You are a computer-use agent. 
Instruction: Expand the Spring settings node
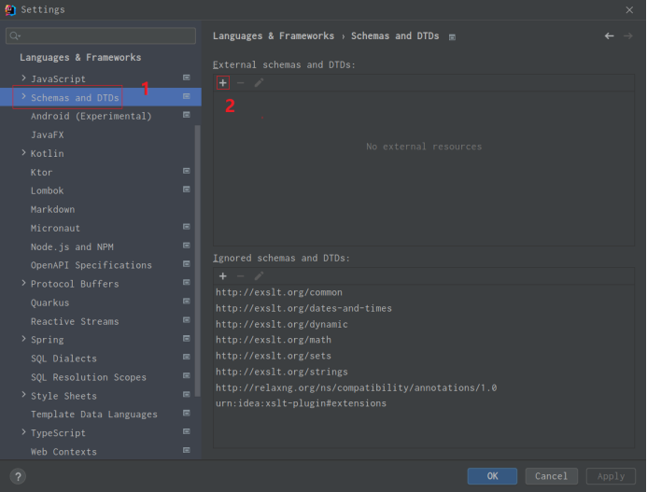click(23, 340)
